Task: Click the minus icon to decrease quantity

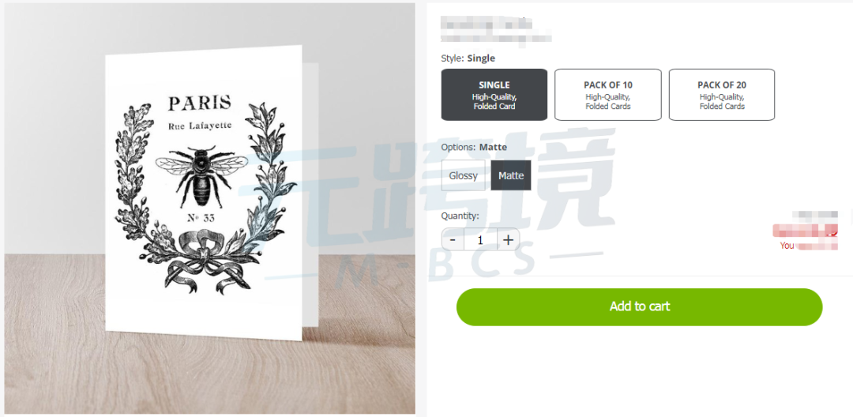Action: tap(453, 240)
